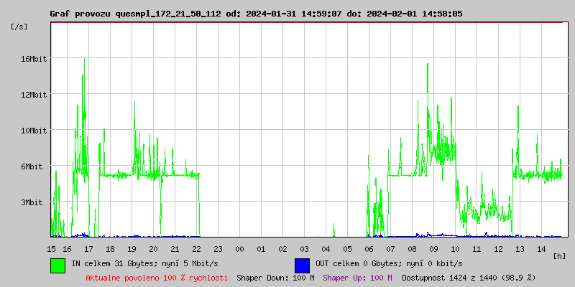Select the hour 17 marker on x-axis

88,248
